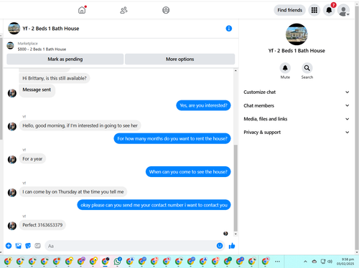Viewport: 359px width, 268px height.
Task: Click seen-by avatar below last message
Action: (x=225, y=234)
